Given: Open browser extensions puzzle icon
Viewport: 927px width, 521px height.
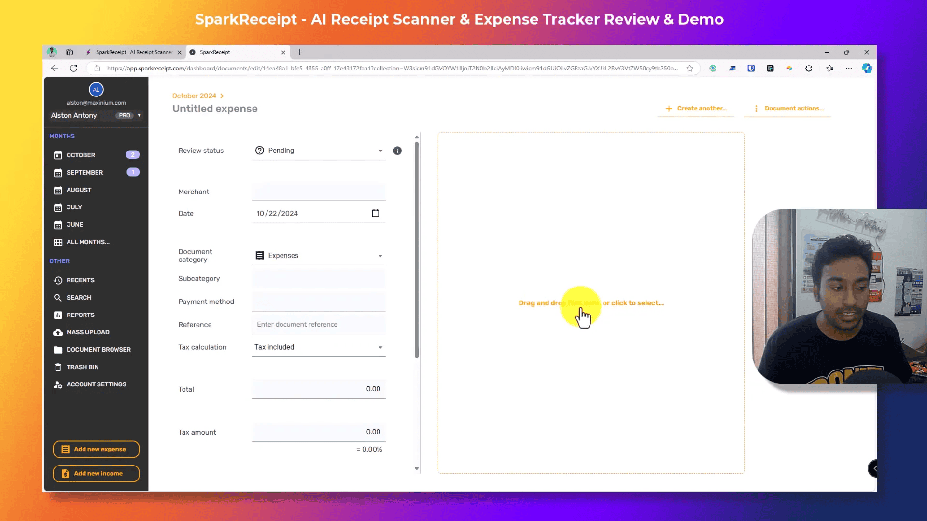Looking at the screenshot, I should (809, 68).
